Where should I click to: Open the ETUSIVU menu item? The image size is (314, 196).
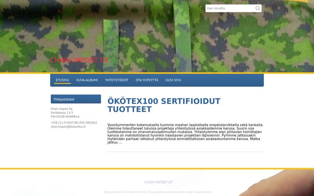62,80
